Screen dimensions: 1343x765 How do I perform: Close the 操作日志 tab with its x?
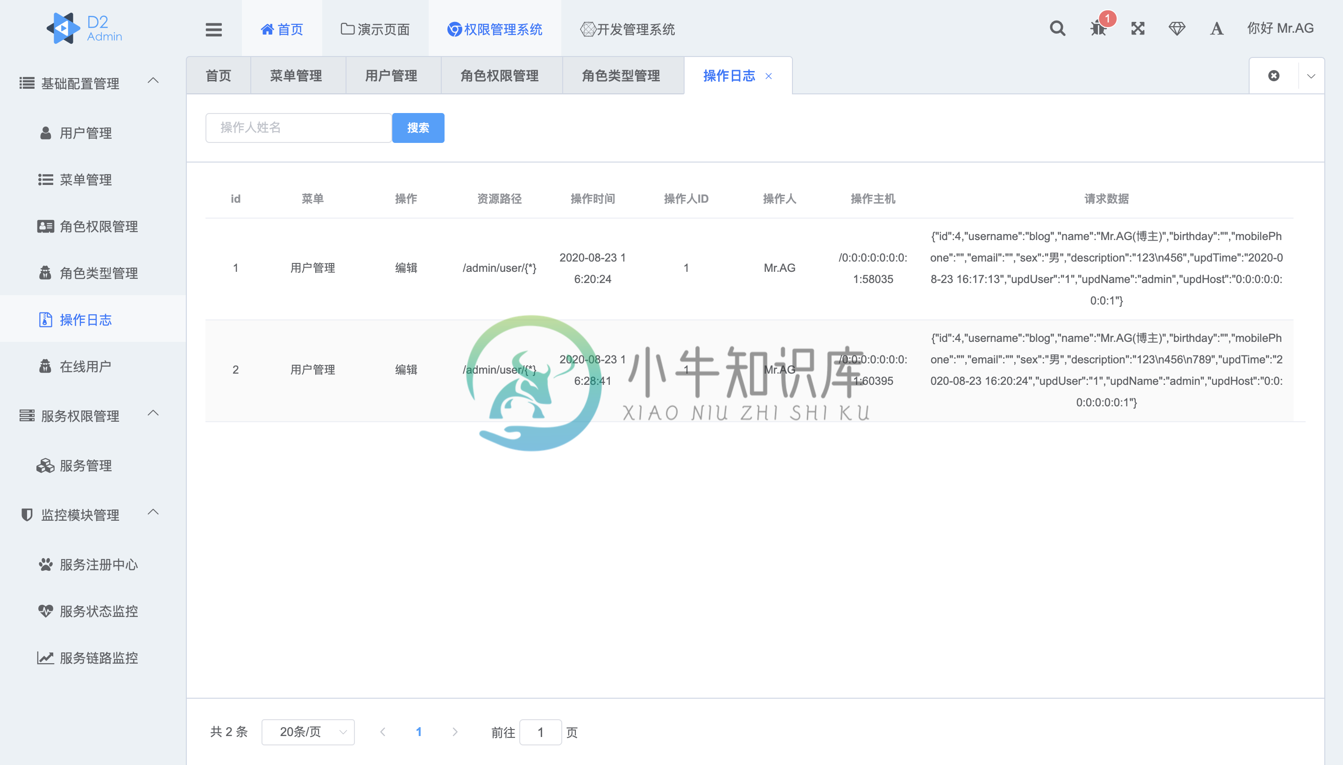pos(769,76)
